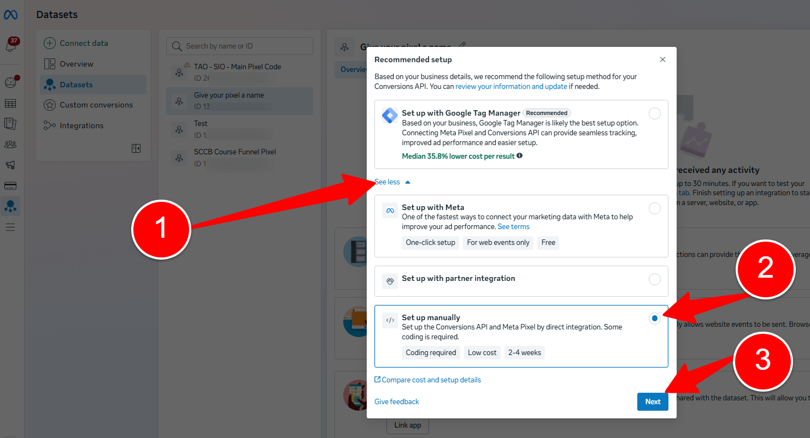This screenshot has height=438, width=810.
Task: Focus the Search by name or ID field
Action: click(240, 46)
